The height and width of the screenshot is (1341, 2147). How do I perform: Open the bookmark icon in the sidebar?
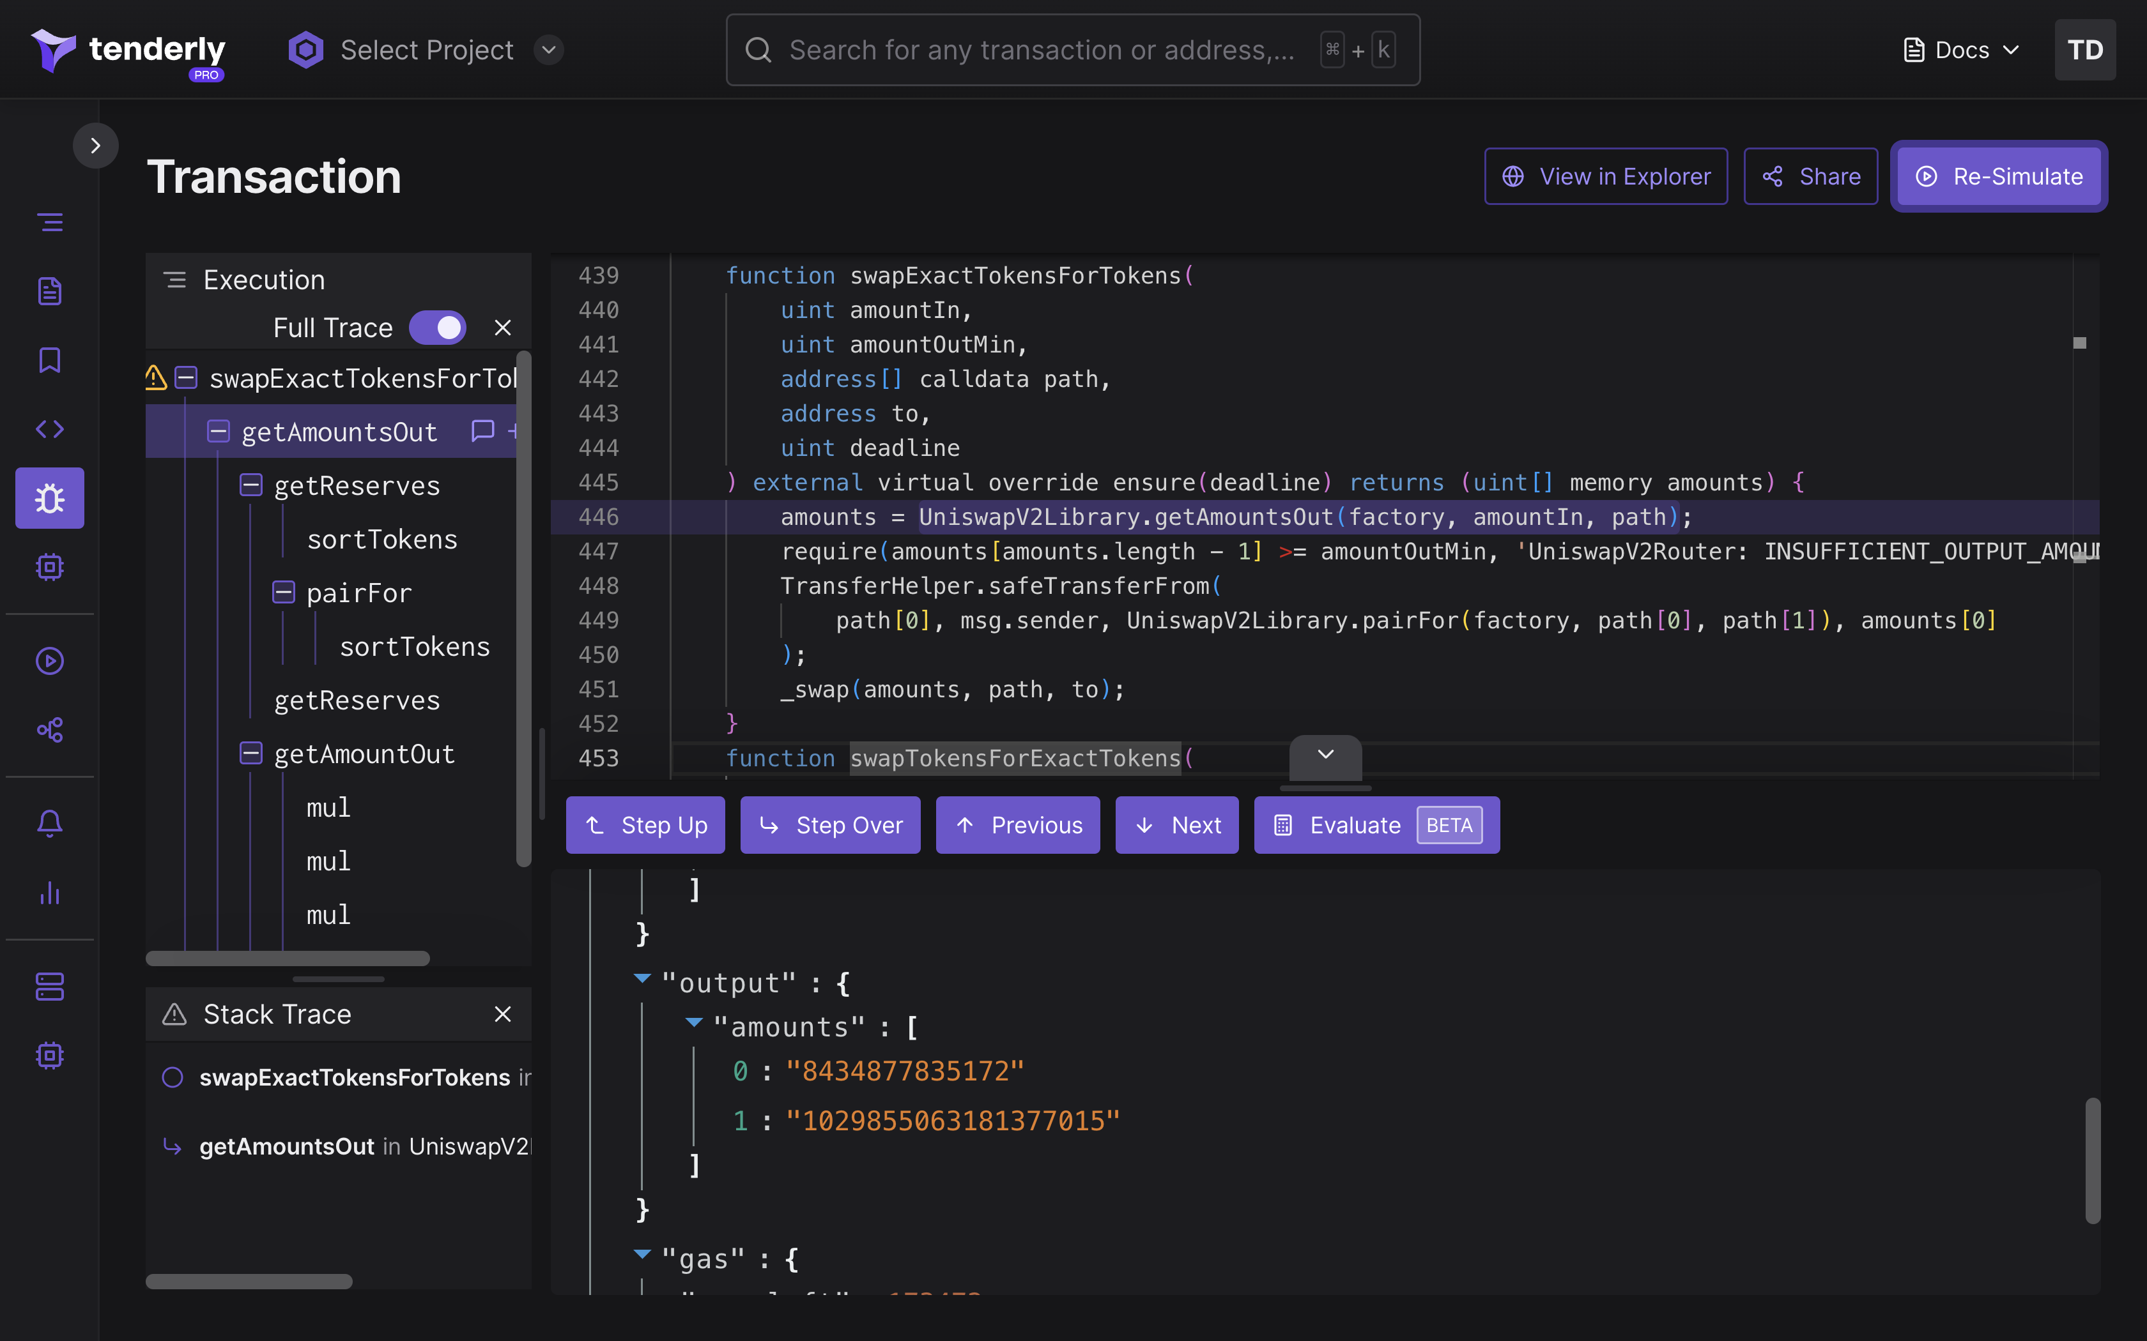point(50,360)
